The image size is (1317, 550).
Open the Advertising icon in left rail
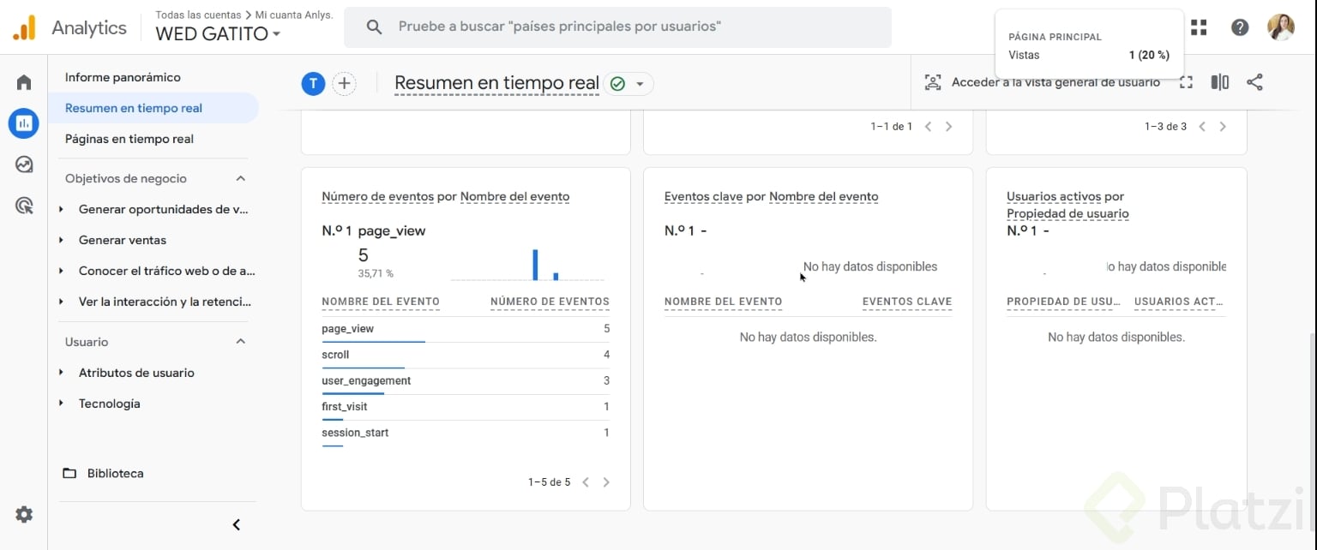24,206
